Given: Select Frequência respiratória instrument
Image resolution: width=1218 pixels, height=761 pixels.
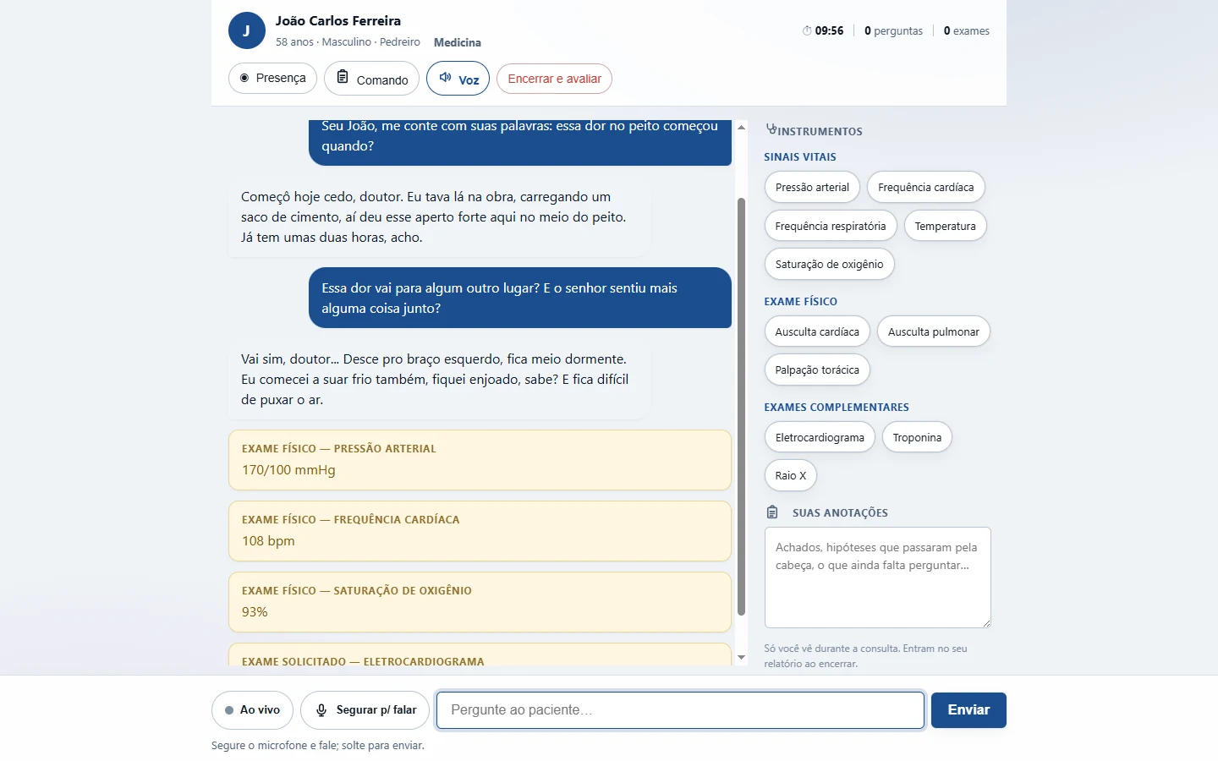Looking at the screenshot, I should [831, 226].
